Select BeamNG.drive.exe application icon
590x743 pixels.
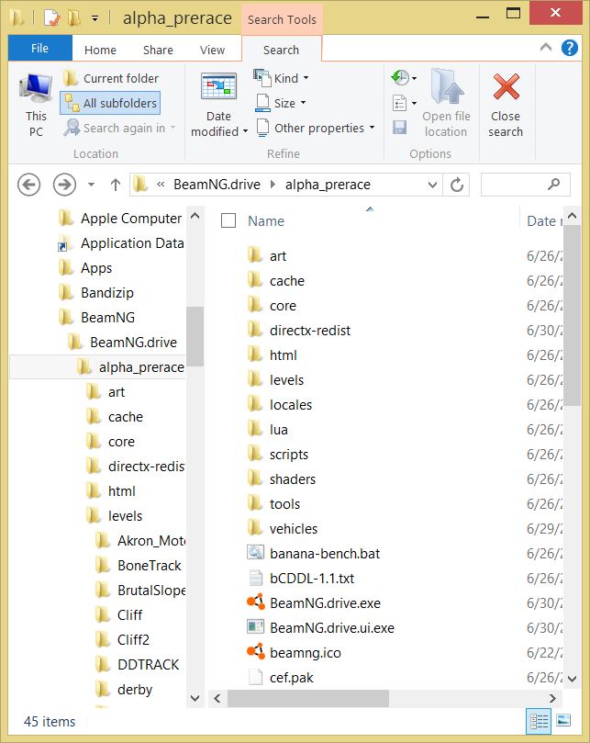256,602
